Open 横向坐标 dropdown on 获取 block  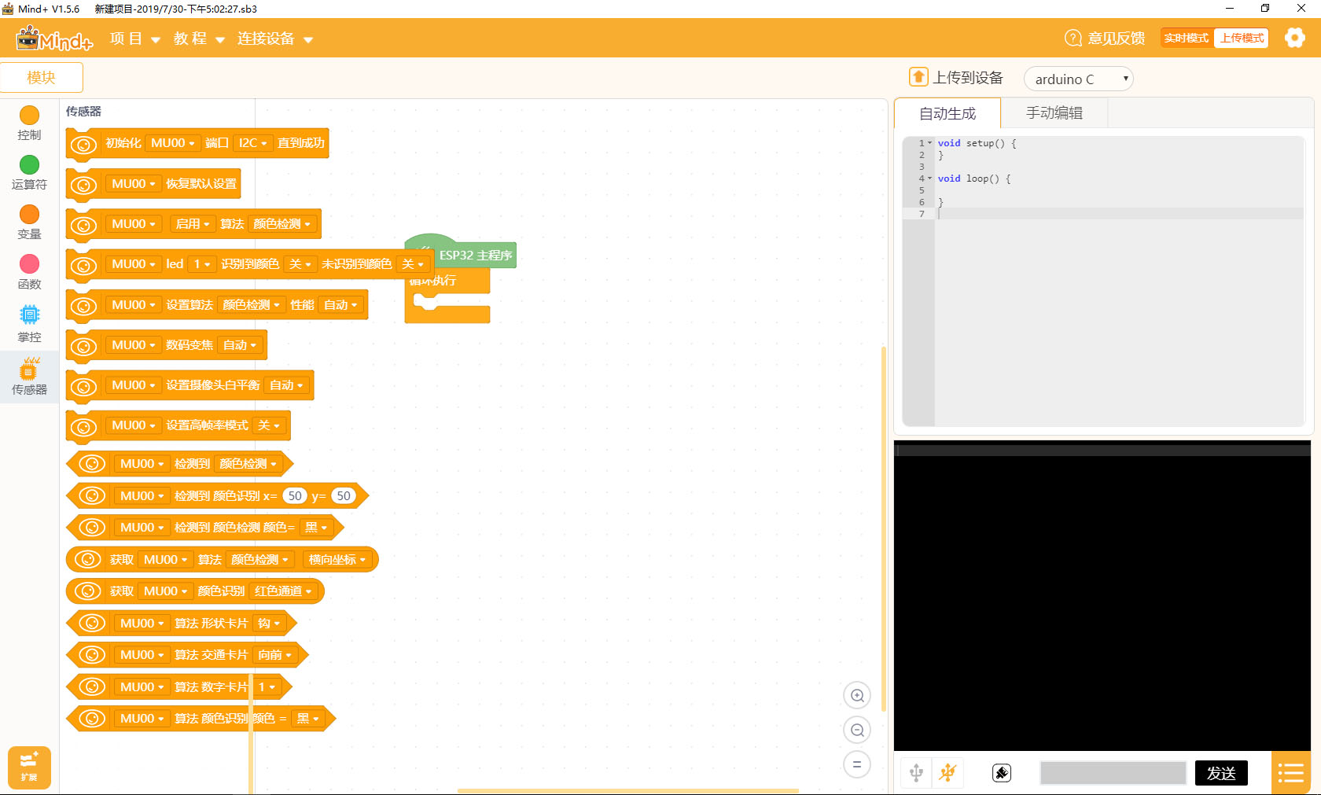pyautogui.click(x=337, y=560)
